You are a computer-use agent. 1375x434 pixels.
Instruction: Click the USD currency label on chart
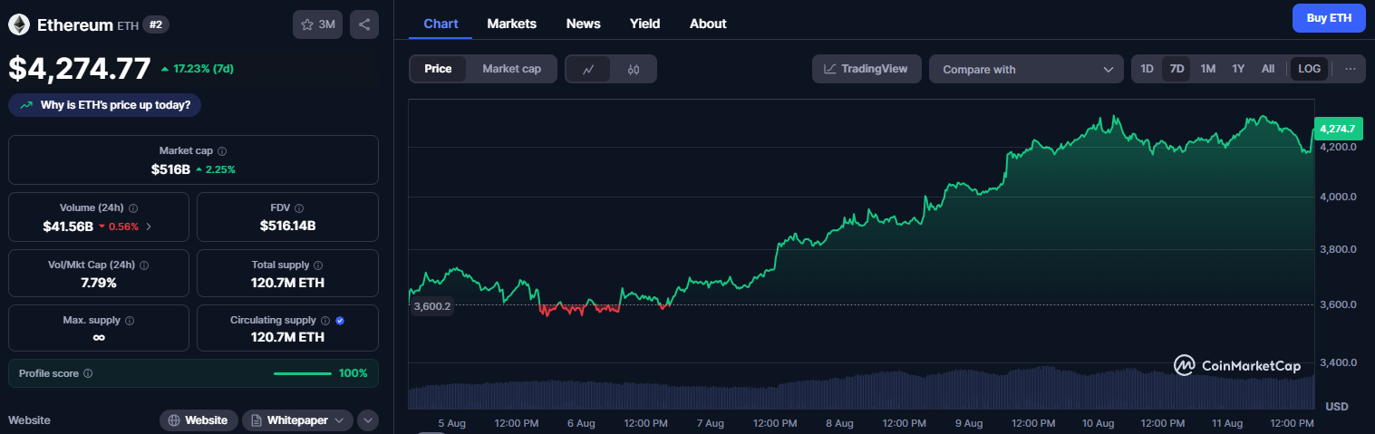pyautogui.click(x=1336, y=405)
